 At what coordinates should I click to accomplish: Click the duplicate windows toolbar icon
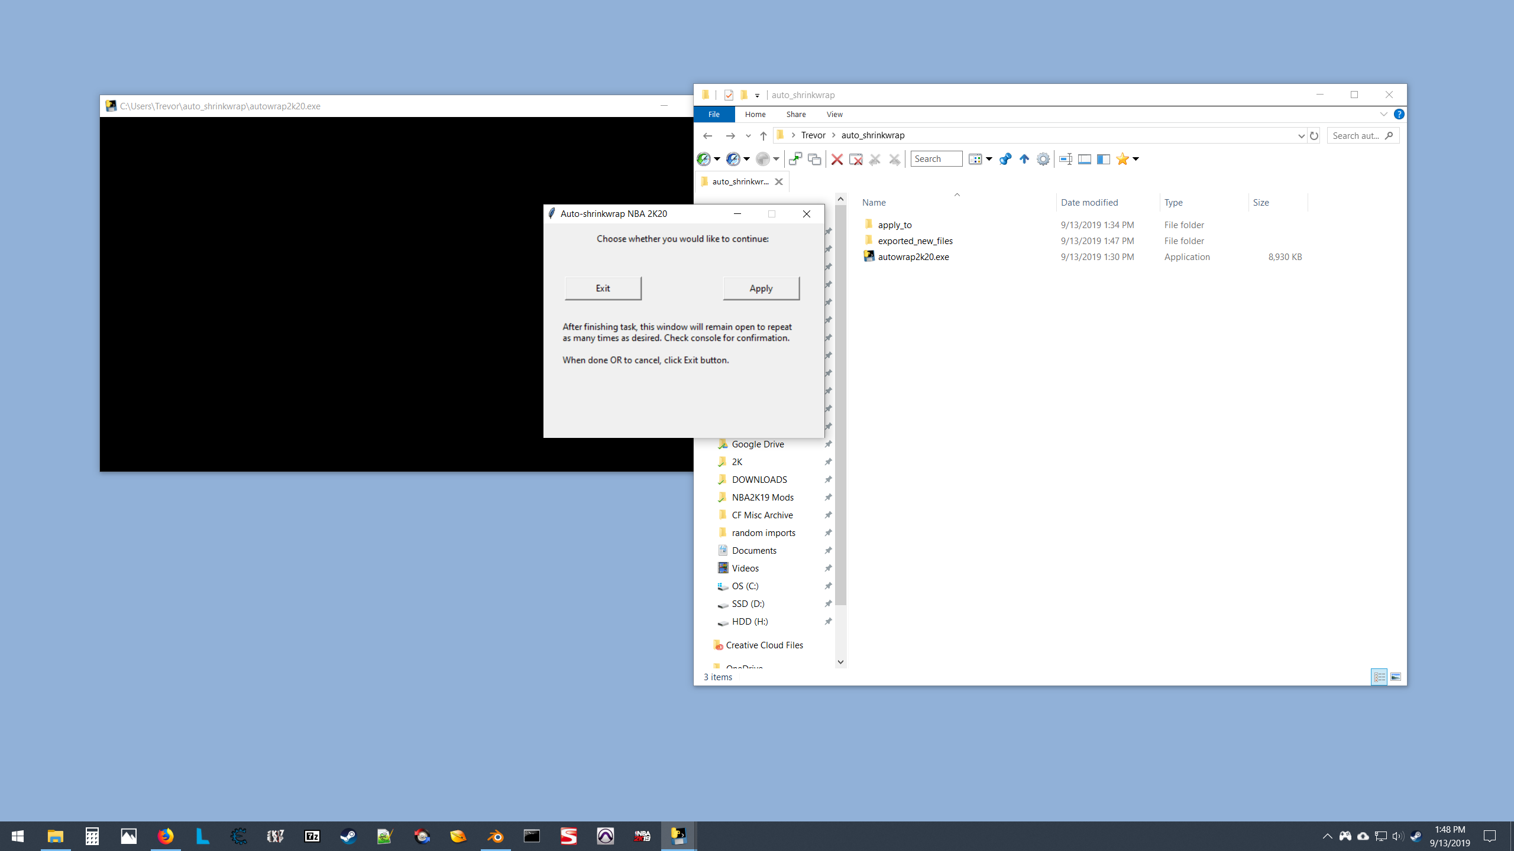pos(814,159)
